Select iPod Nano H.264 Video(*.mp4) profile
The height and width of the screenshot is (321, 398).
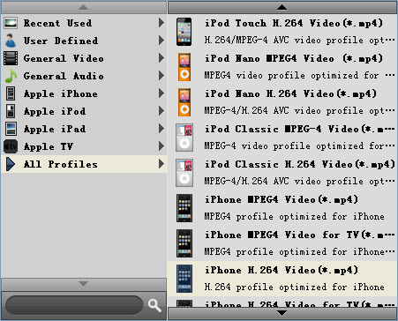pyautogui.click(x=282, y=102)
